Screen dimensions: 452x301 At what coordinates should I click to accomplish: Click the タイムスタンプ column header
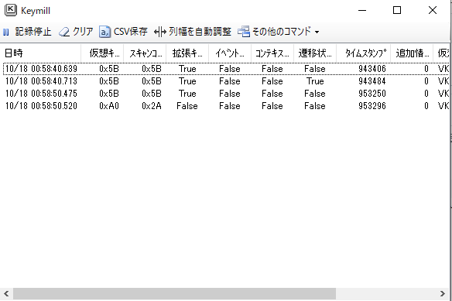(x=364, y=53)
